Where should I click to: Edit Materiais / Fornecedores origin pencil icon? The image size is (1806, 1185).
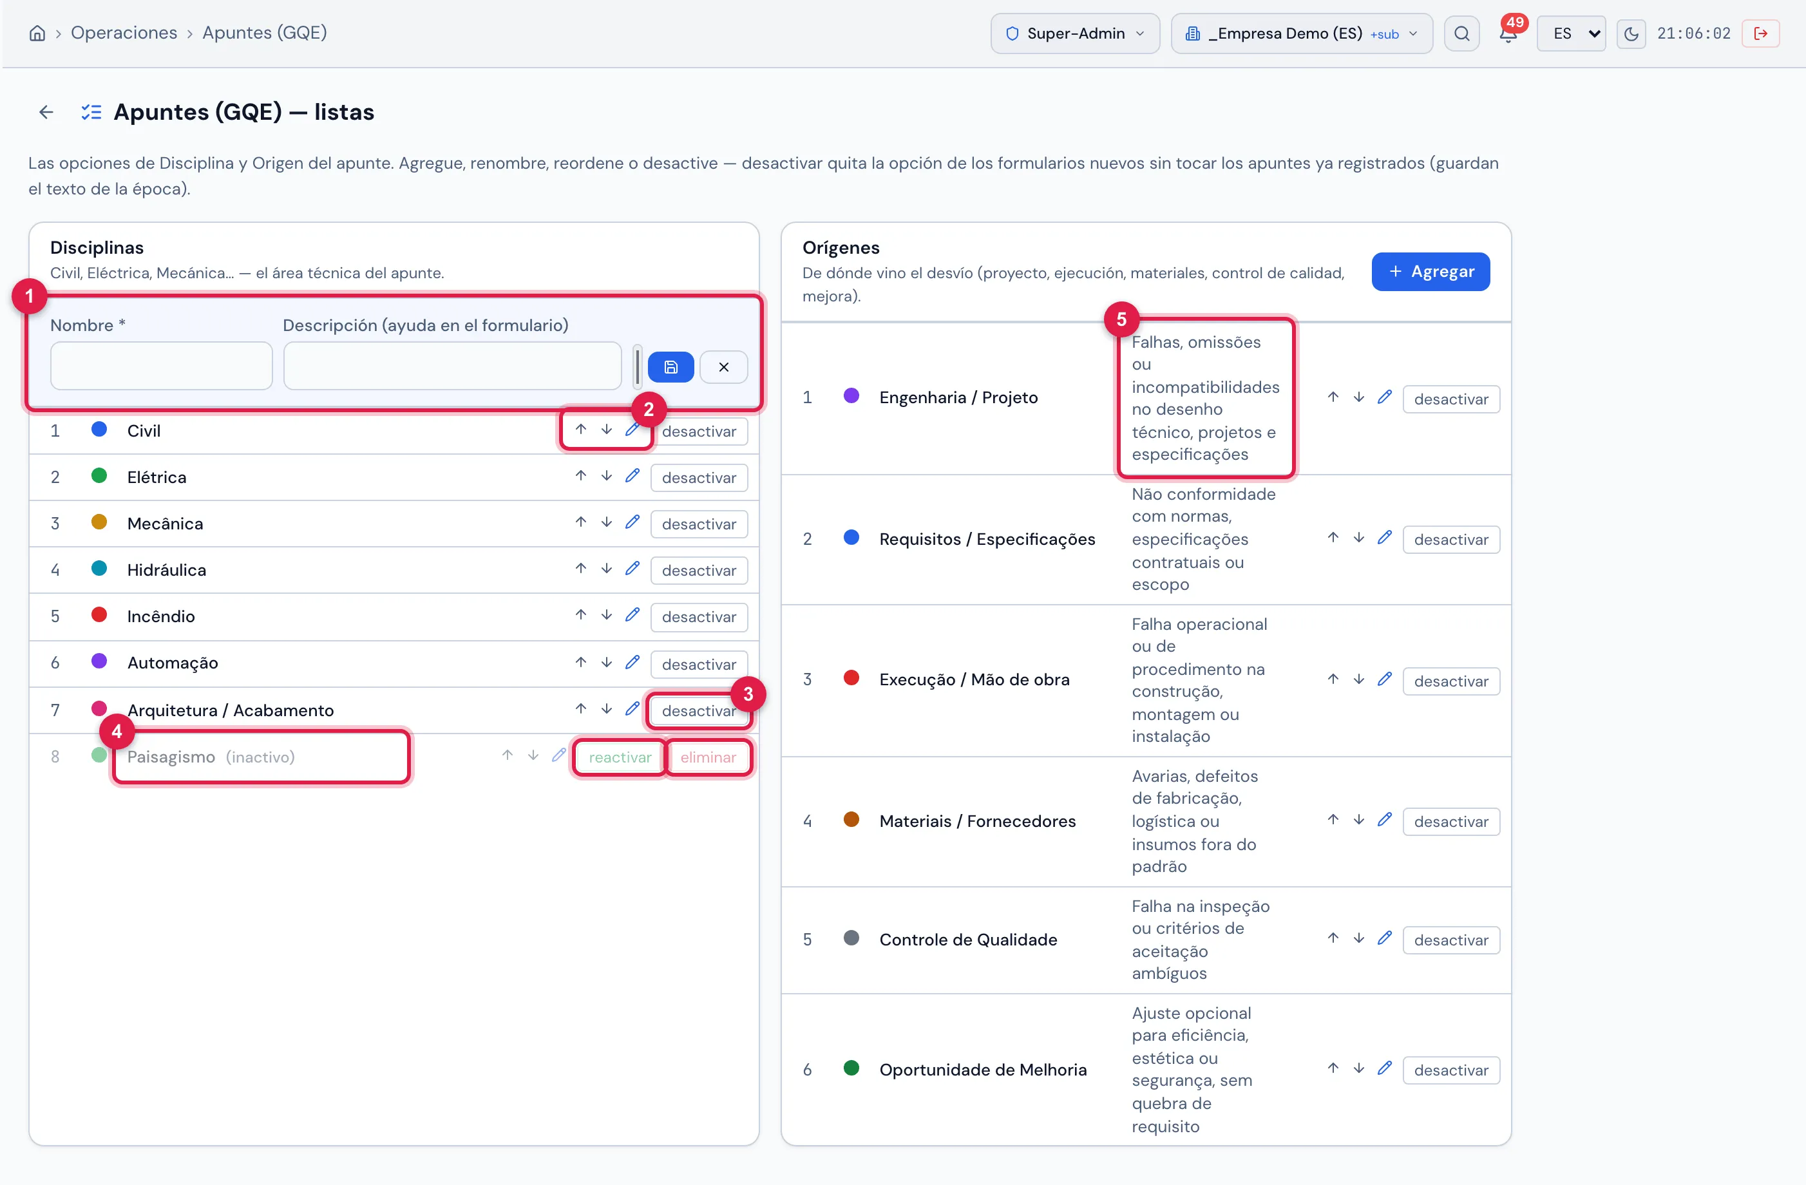pos(1384,820)
